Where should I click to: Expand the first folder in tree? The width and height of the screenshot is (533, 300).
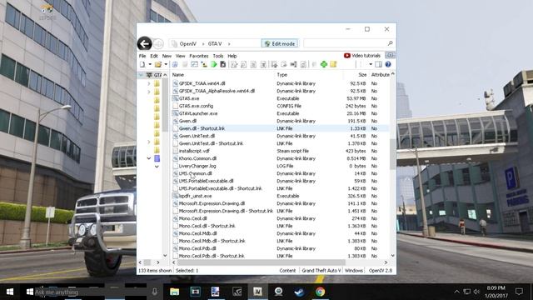(148, 83)
